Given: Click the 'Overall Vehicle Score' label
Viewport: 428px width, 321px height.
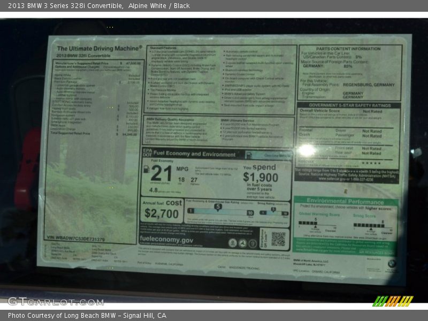Looking at the screenshot, I should (x=320, y=111).
